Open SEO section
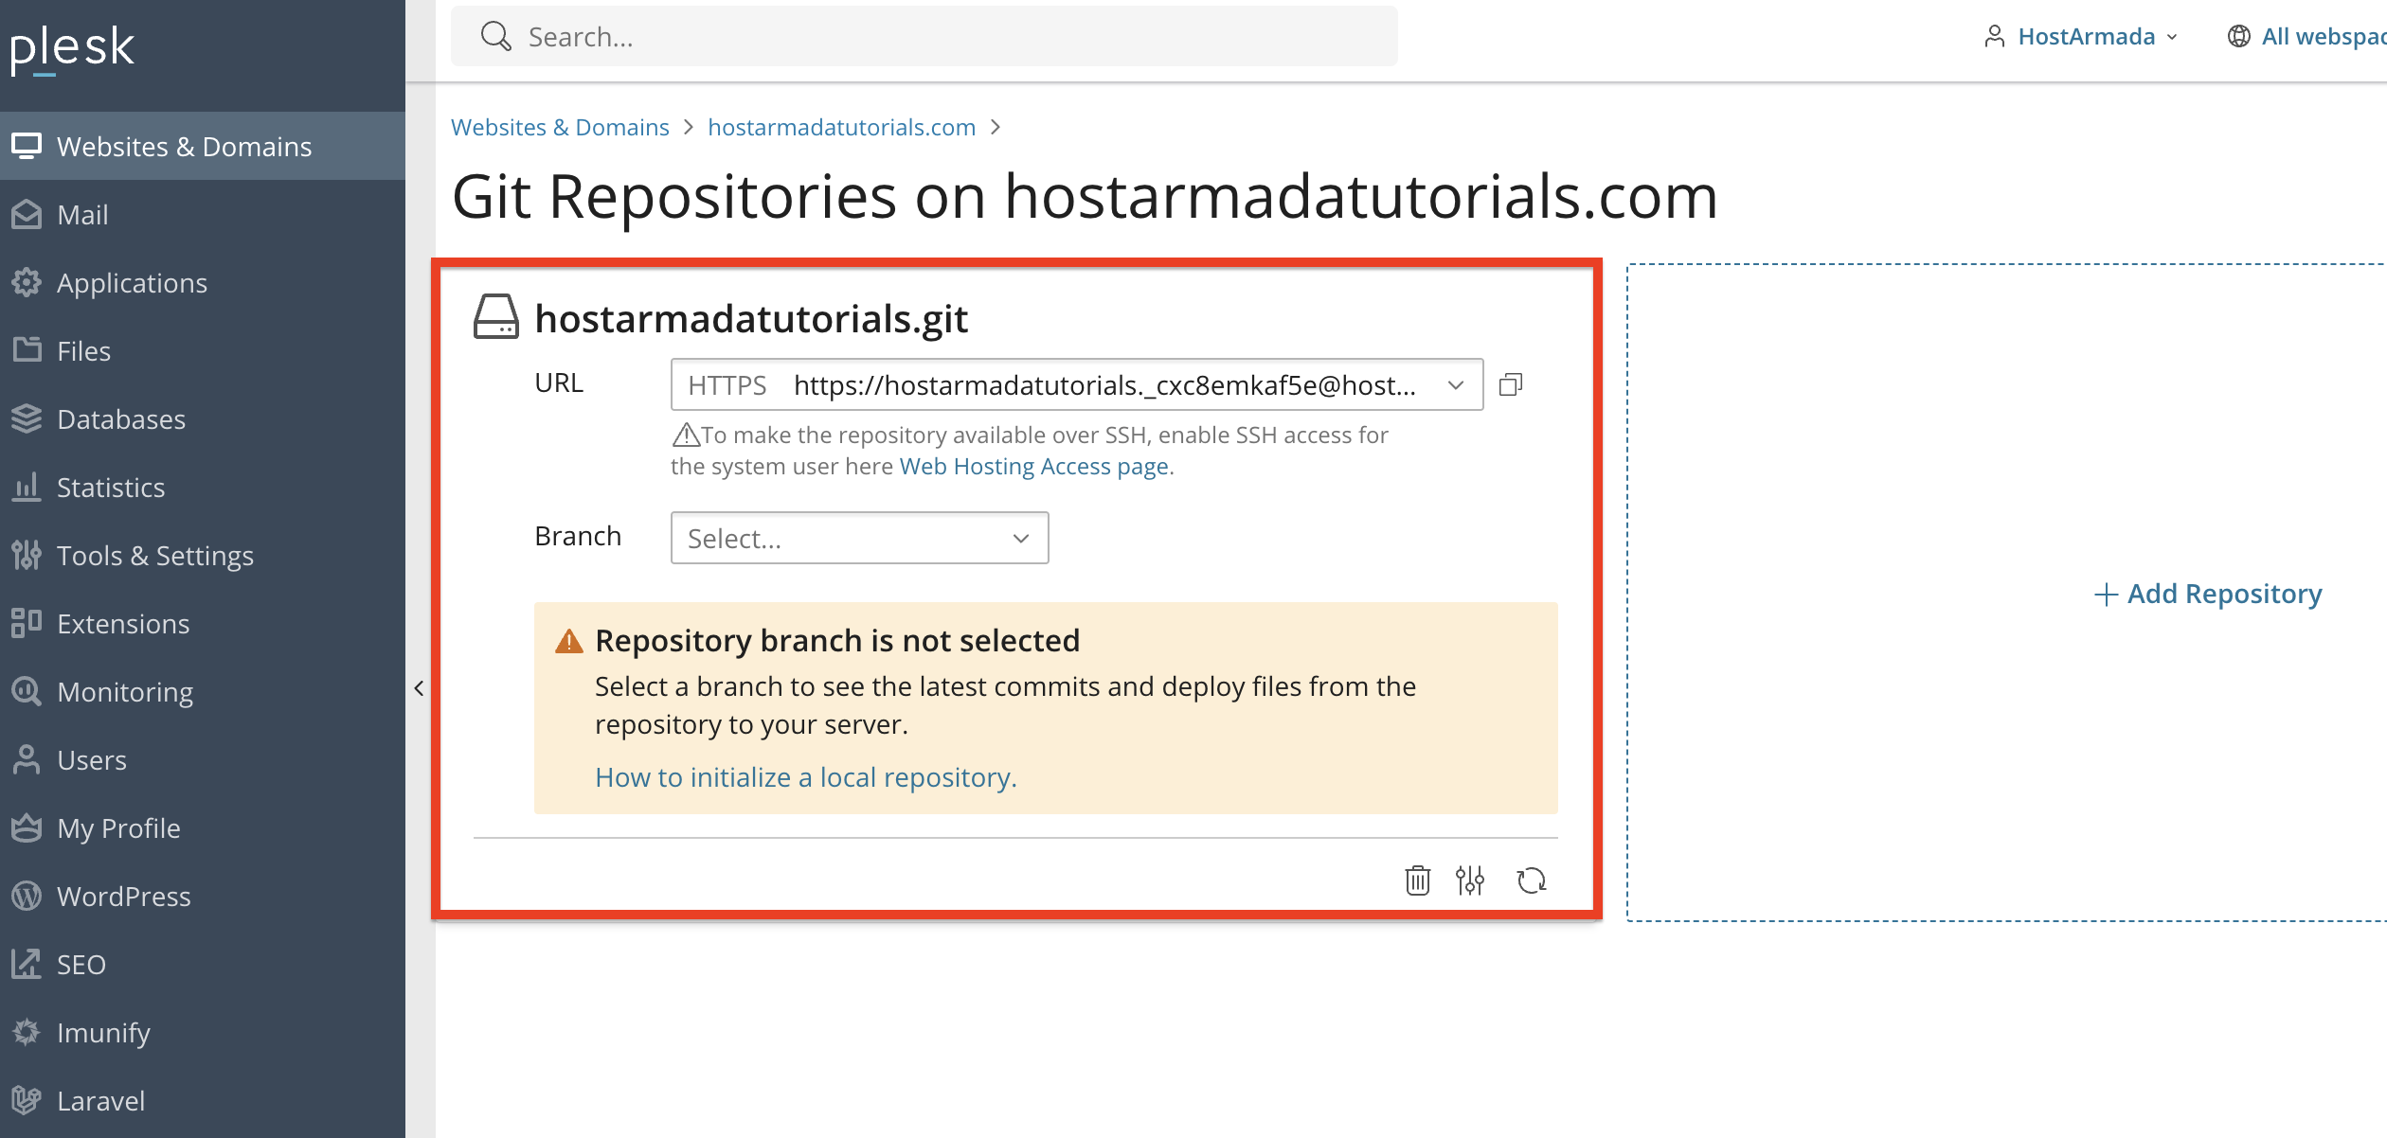The width and height of the screenshot is (2387, 1138). 203,965
